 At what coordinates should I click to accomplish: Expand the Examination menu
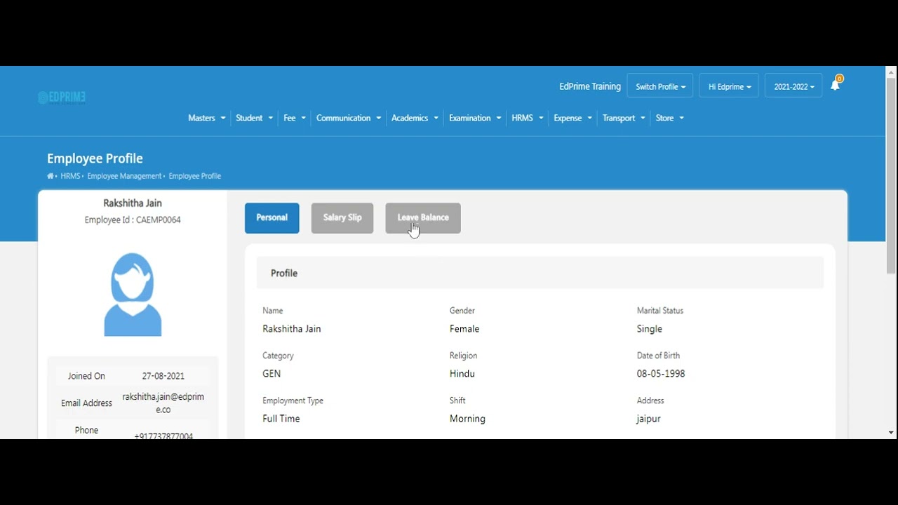[475, 118]
